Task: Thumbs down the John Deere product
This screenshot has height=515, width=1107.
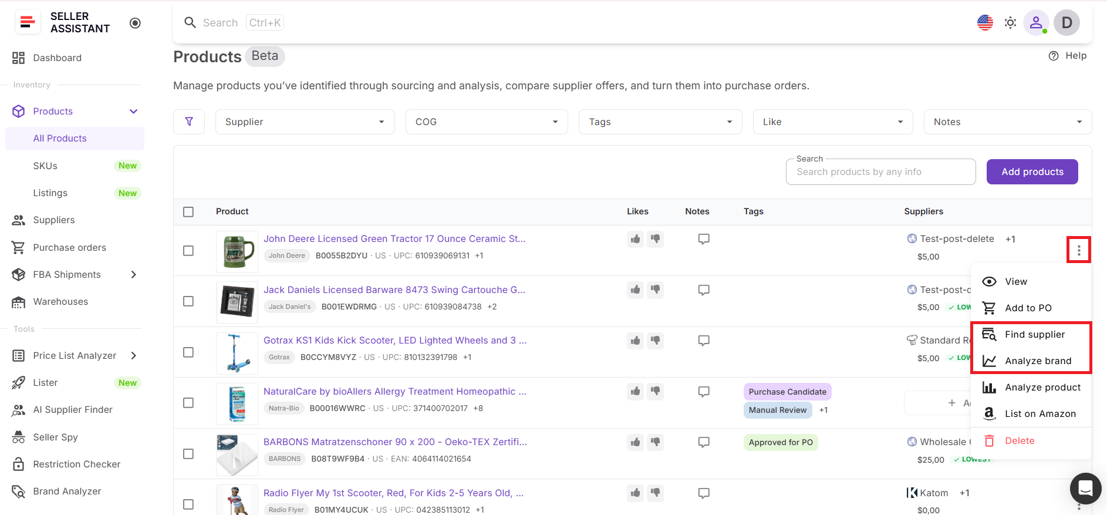Action: pos(655,239)
